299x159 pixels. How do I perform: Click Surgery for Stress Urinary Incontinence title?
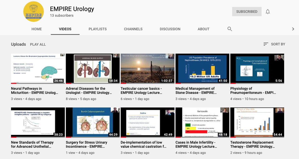pos(87,144)
